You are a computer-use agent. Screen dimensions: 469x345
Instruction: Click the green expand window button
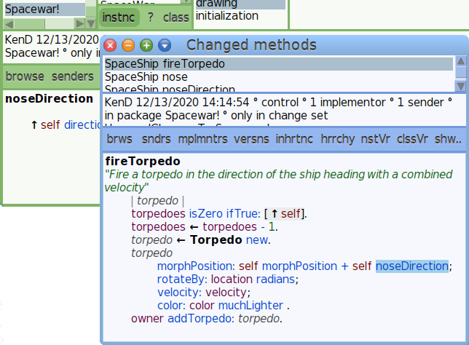point(146,45)
